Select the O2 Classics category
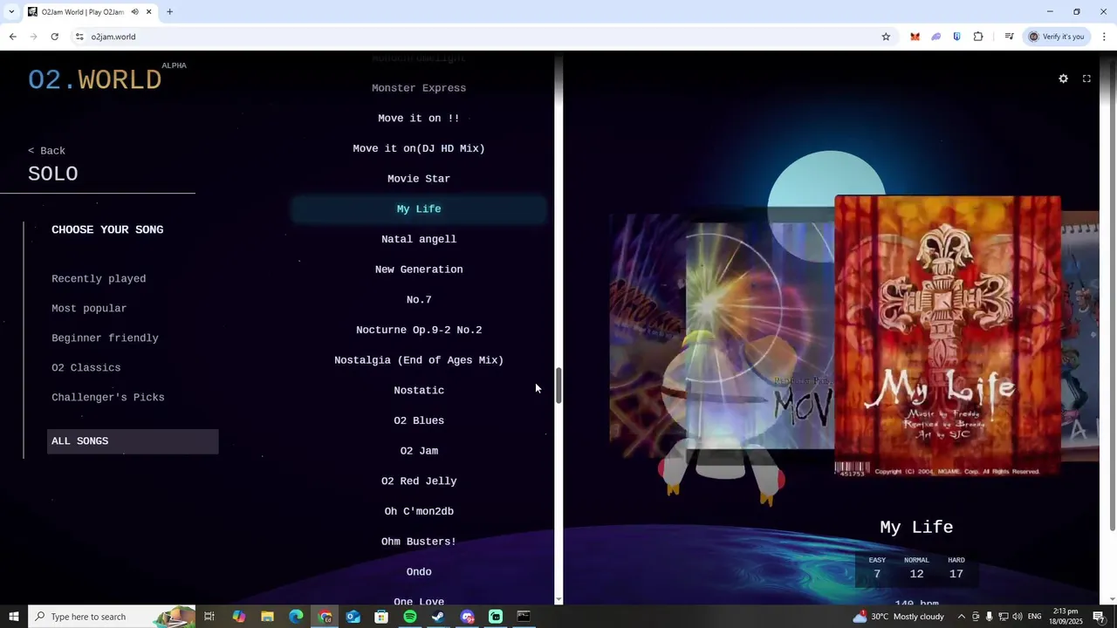 pyautogui.click(x=86, y=368)
